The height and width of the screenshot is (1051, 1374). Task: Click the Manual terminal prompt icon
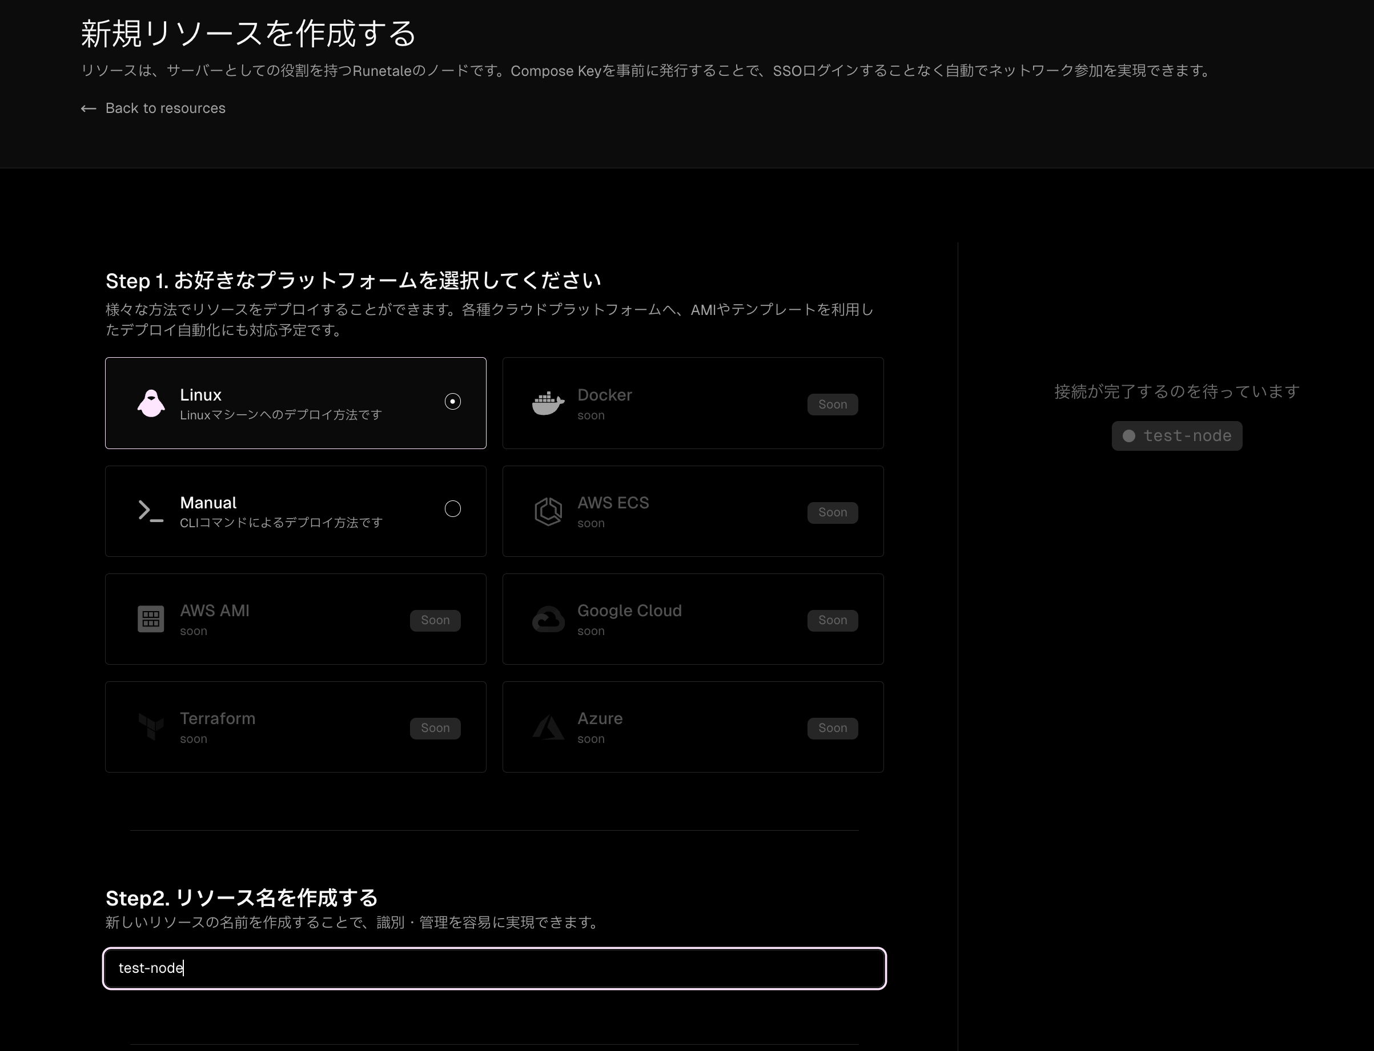click(151, 511)
